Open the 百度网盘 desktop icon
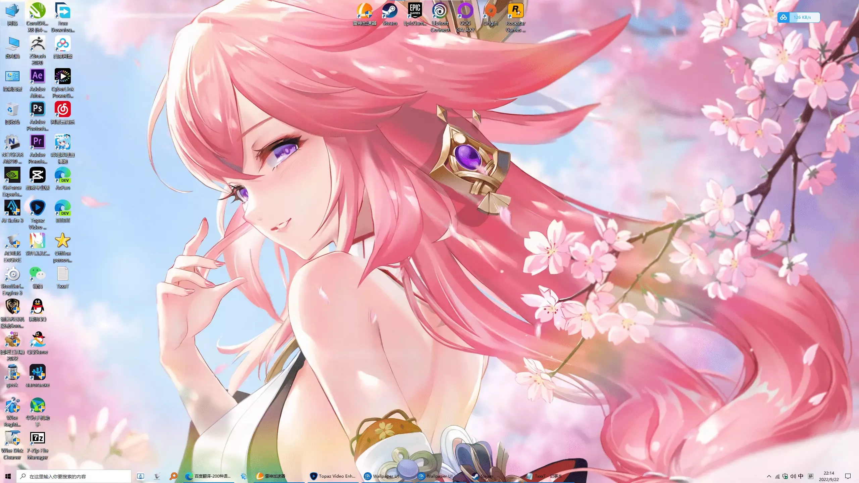859x483 pixels. coord(63,47)
